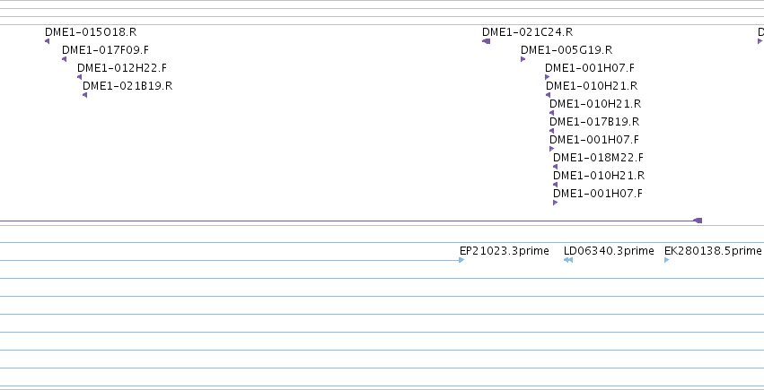Screen dimensions: 764x390
Task: Click the arrow glyph under DME1-018M22.F
Action: 555,167
